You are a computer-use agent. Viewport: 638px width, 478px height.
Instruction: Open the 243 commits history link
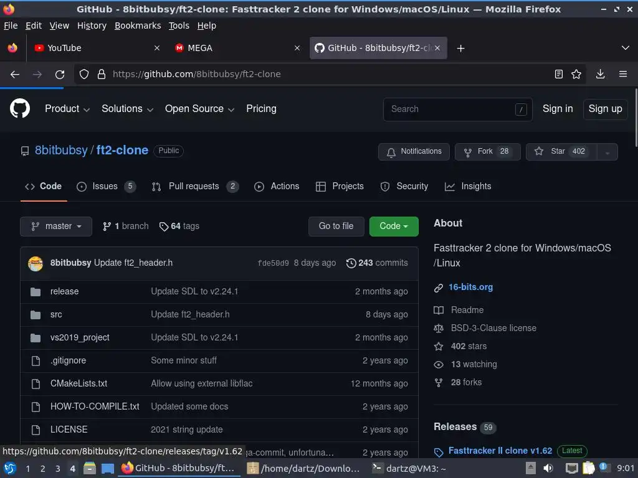377,263
